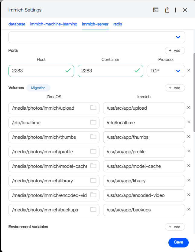Add a new volume mapping
195x252 pixels.
pos(175,88)
